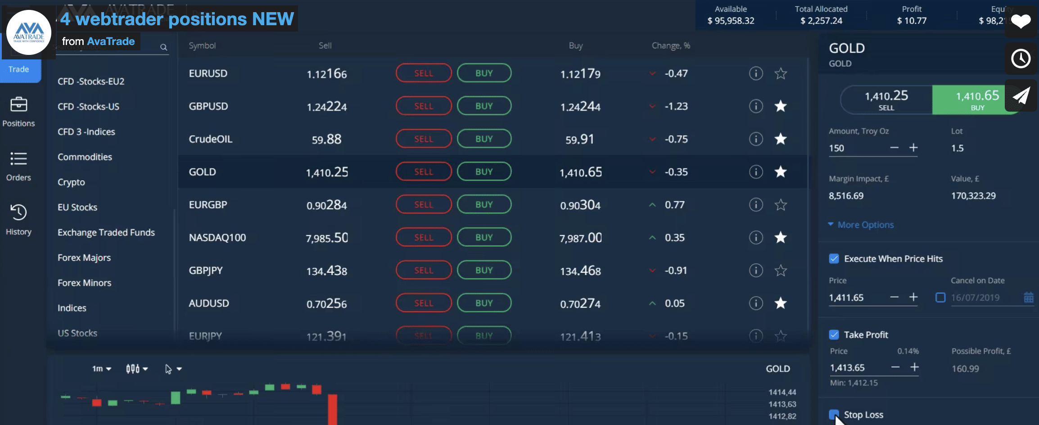Open info for CrudeOIL
1039x425 pixels.
tap(756, 139)
